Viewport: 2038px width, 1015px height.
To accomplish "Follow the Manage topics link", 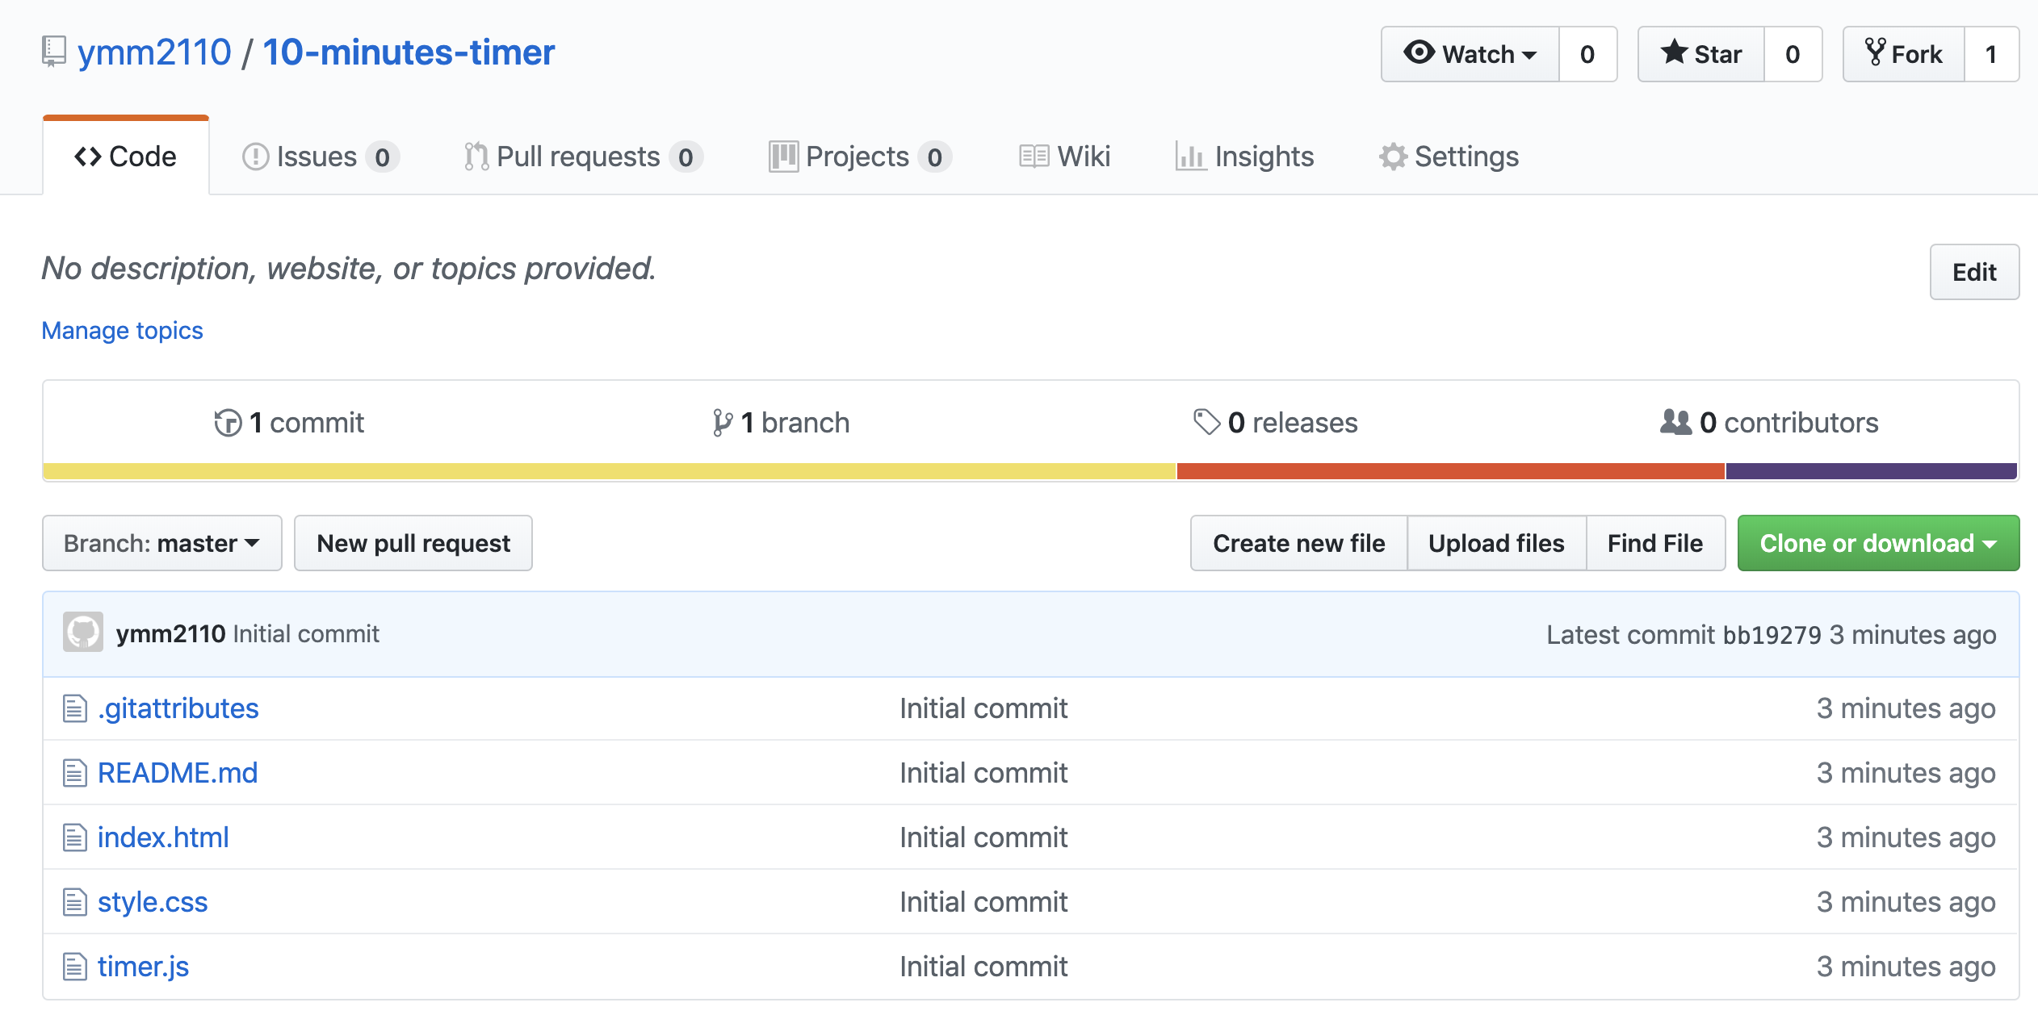I will coord(122,331).
